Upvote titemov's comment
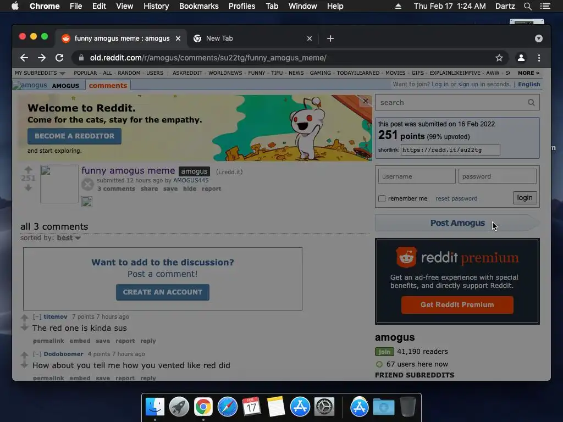 pyautogui.click(x=24, y=318)
